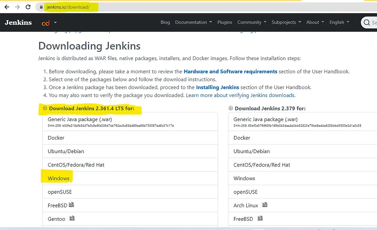This screenshot has width=377, height=230.
Task: Select FreeBSD under 2.361.4 LTS
Action: pyautogui.click(x=130, y=205)
